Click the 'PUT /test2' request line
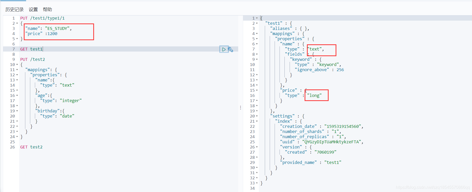Viewport: 472px width, 192px height. pyautogui.click(x=33, y=59)
